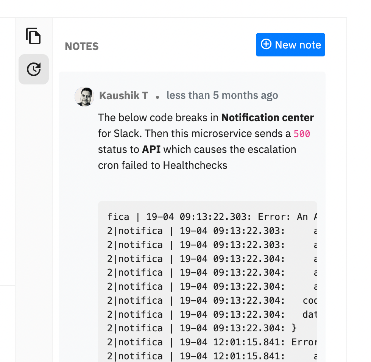Click Kaushik T's avatar photo

[x=84, y=96]
